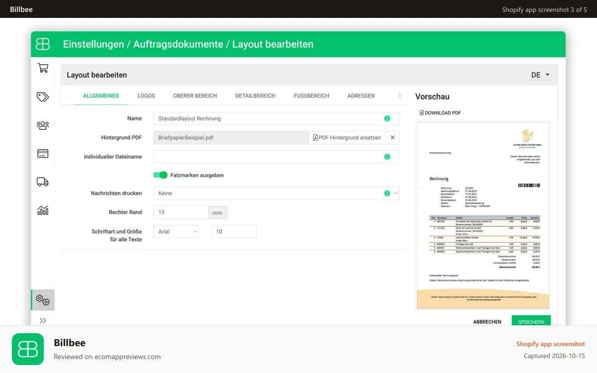Click the Vorschau heading

[432, 96]
